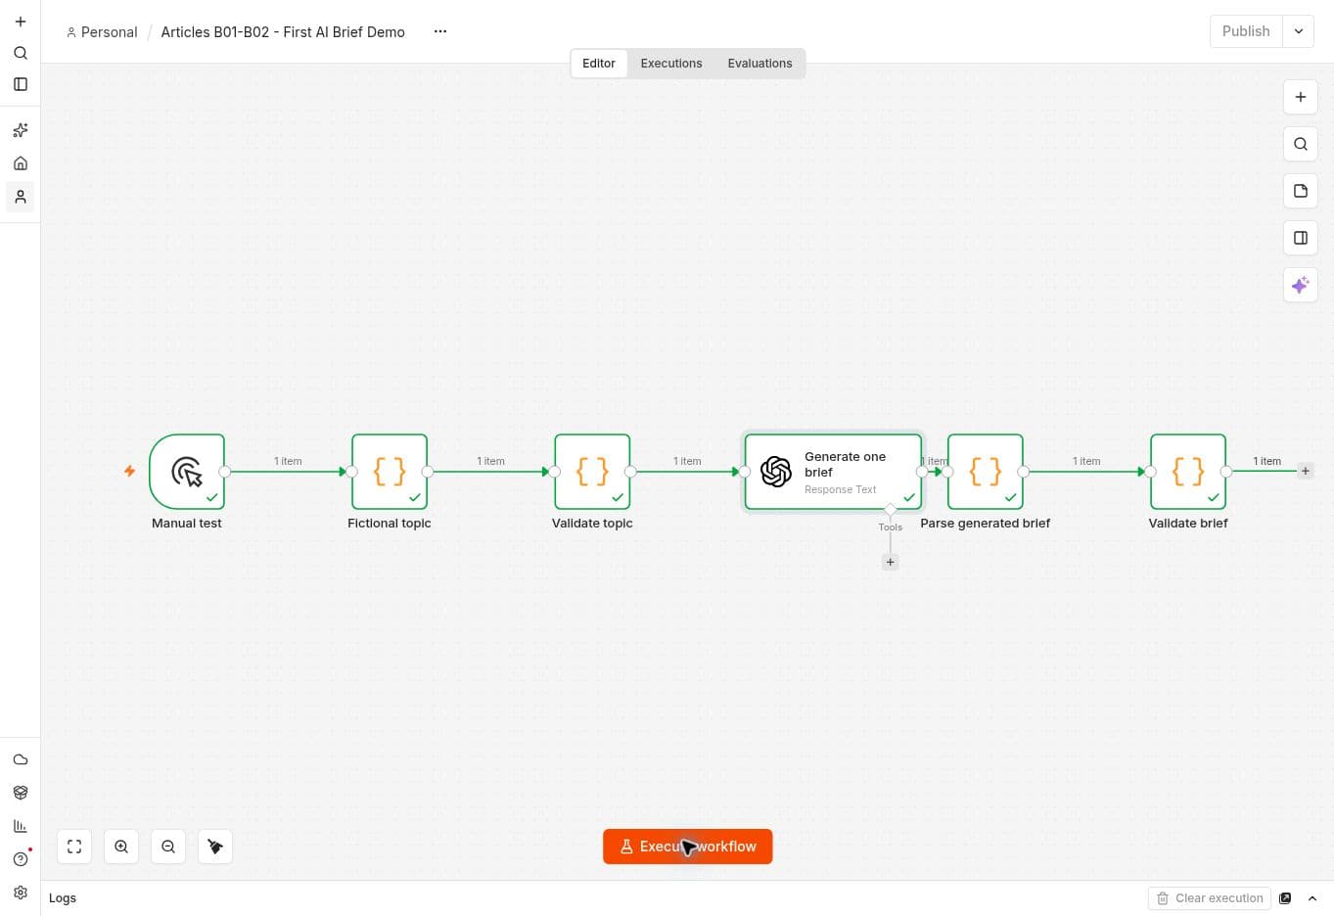
Task: Open the workflow three-dots menu
Action: click(x=440, y=31)
